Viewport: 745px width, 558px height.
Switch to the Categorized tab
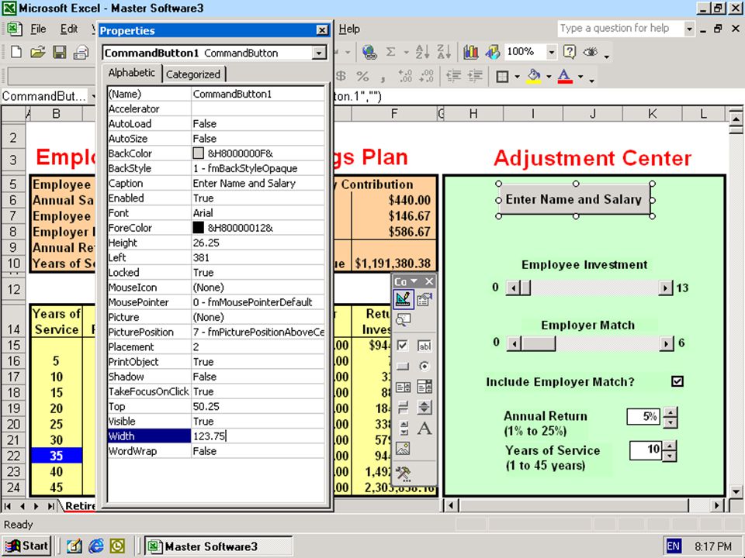point(193,74)
